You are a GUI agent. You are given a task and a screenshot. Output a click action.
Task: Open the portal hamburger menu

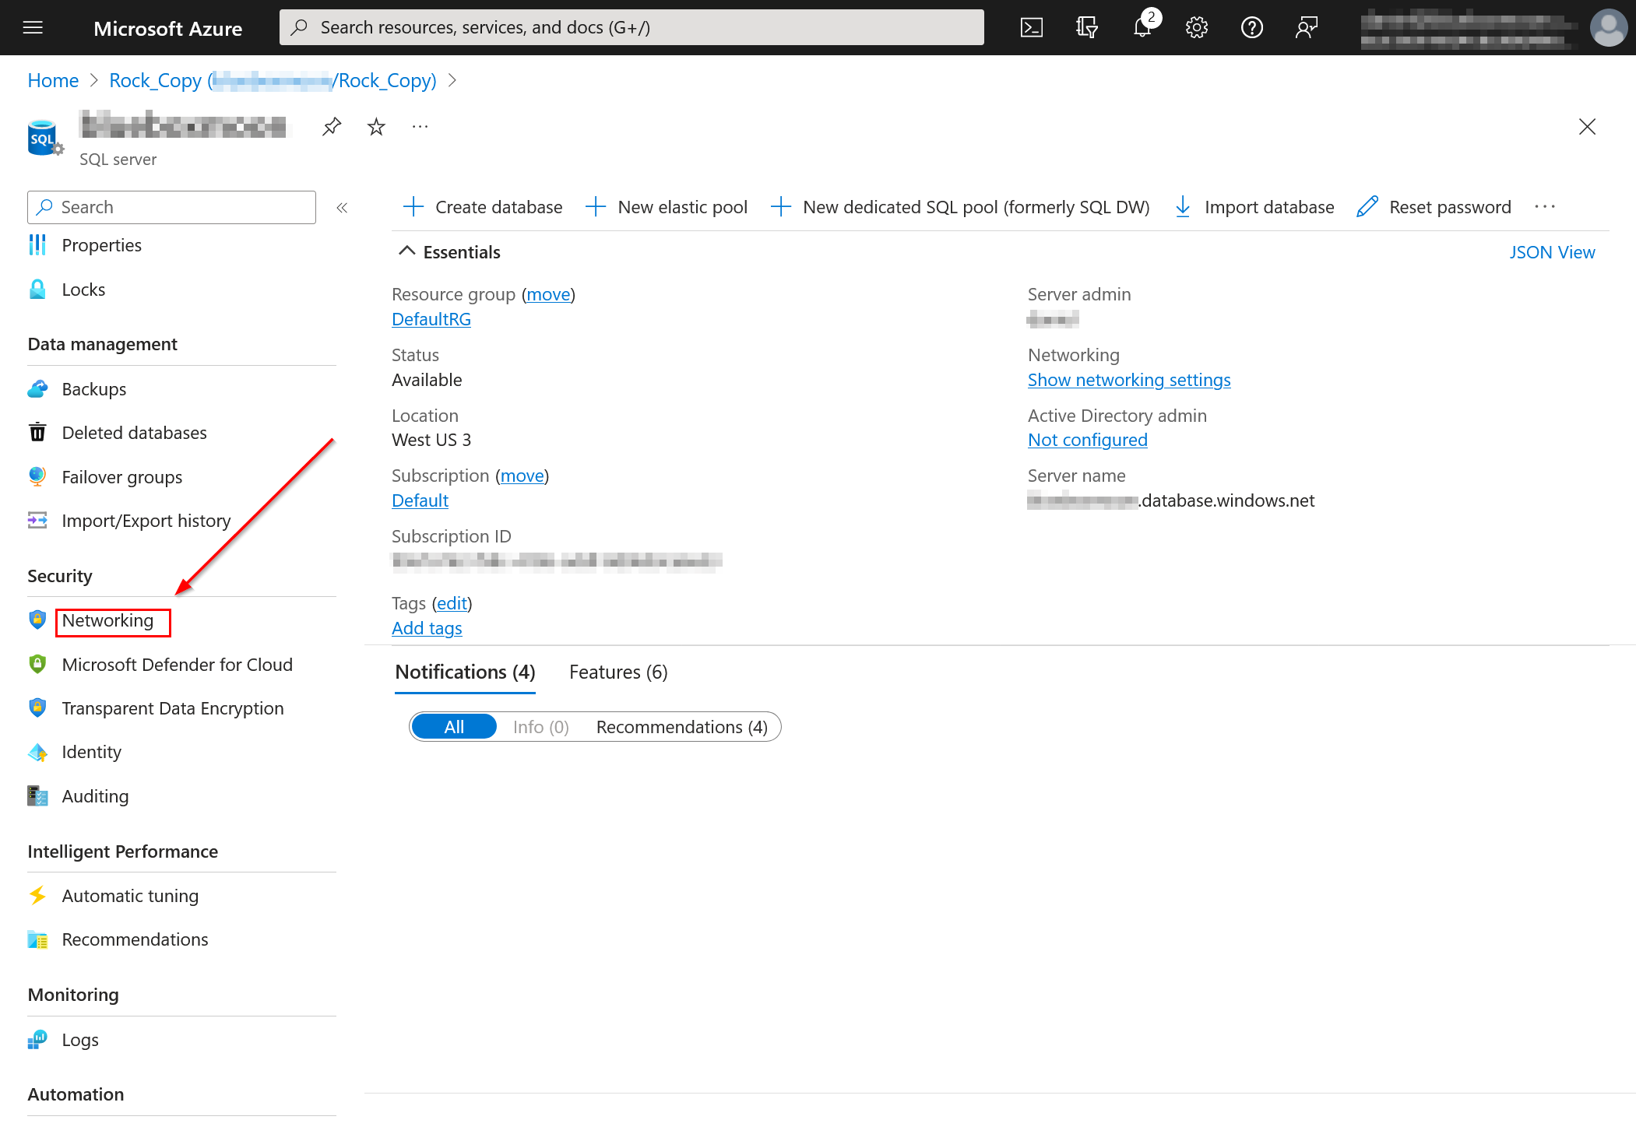pyautogui.click(x=33, y=28)
